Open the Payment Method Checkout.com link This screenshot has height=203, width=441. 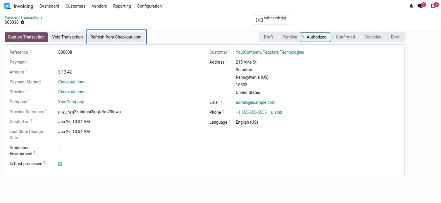tap(71, 82)
